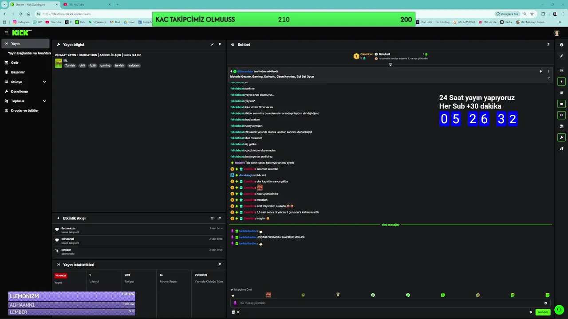Select the fc26 stream tag
Viewport: 568px width, 319px height.
click(x=92, y=66)
